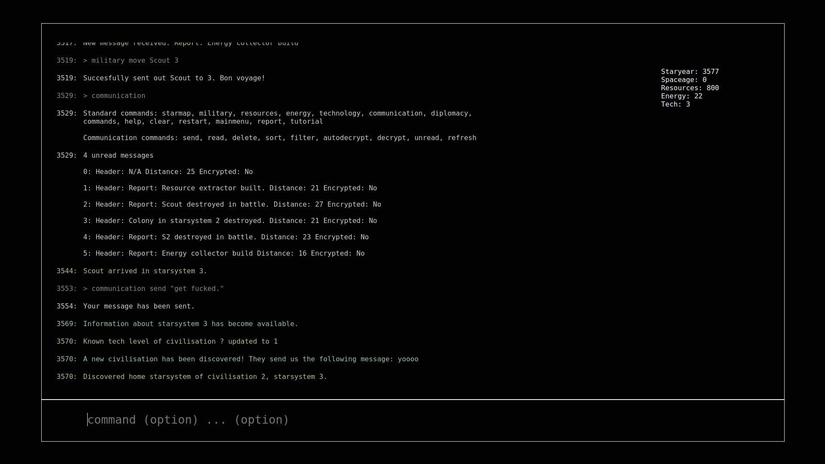Image resolution: width=825 pixels, height=464 pixels.
Task: Select message 5 Energy collector build
Action: pos(224,253)
